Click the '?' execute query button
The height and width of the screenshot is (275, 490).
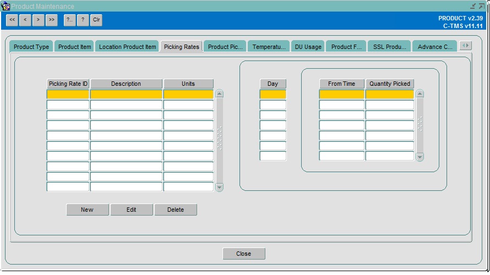(83, 20)
